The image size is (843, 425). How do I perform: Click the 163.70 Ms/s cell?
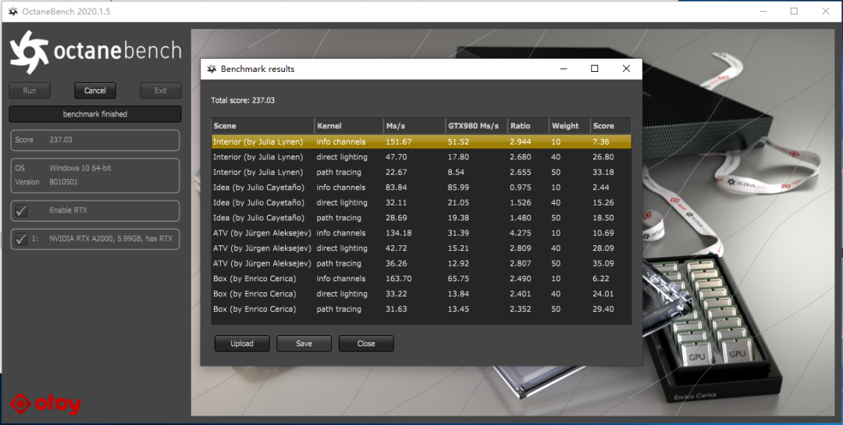pos(399,279)
